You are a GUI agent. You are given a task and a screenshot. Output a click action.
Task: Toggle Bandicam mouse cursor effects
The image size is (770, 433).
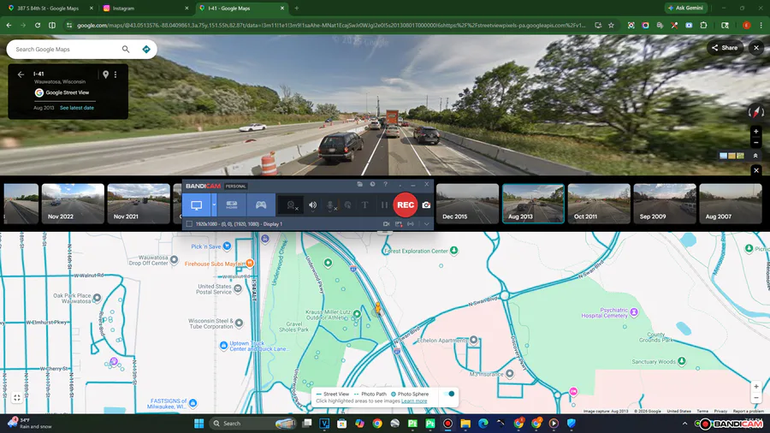click(x=347, y=205)
